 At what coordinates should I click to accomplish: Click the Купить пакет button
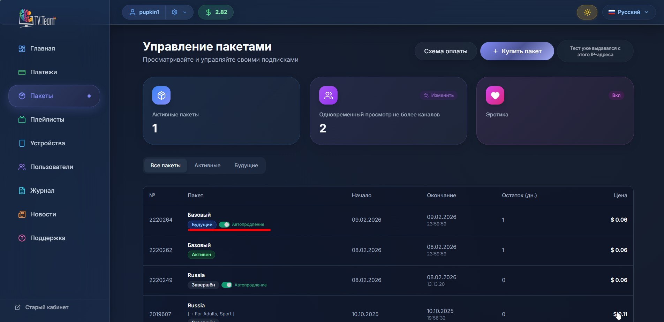click(x=517, y=51)
